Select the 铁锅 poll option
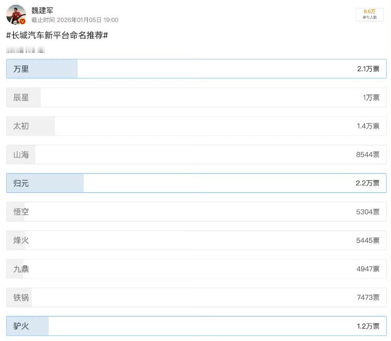Image resolution: width=391 pixels, height=341 pixels. 196,298
